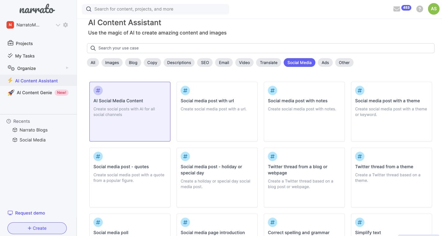
Task: Select the SEO category filter
Action: tap(205, 62)
